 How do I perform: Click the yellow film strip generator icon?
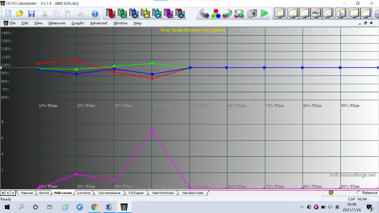point(145,14)
